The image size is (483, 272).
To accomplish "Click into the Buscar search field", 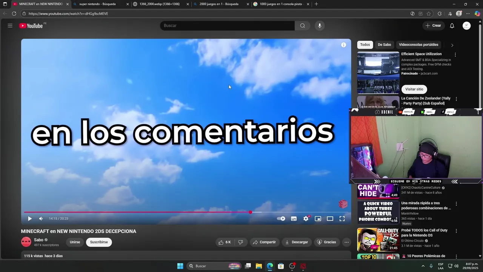I will coord(227,26).
